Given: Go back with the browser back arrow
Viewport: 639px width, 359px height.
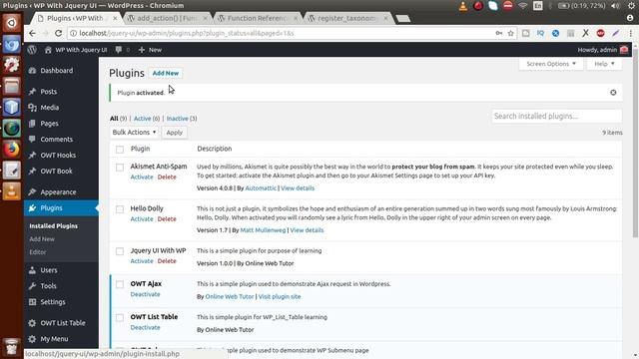Looking at the screenshot, I should tap(32, 33).
